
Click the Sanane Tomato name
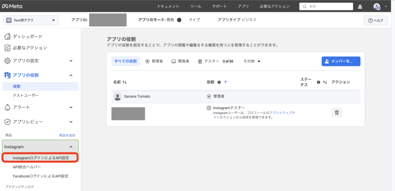pyautogui.click(x=137, y=96)
